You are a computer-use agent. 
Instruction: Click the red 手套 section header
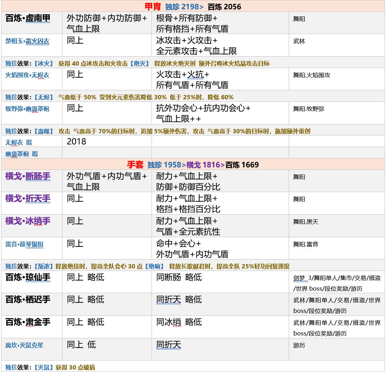coord(135,164)
